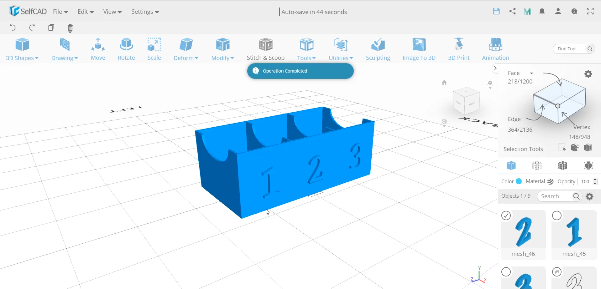
Task: Select the Scale tool
Action: [154, 49]
